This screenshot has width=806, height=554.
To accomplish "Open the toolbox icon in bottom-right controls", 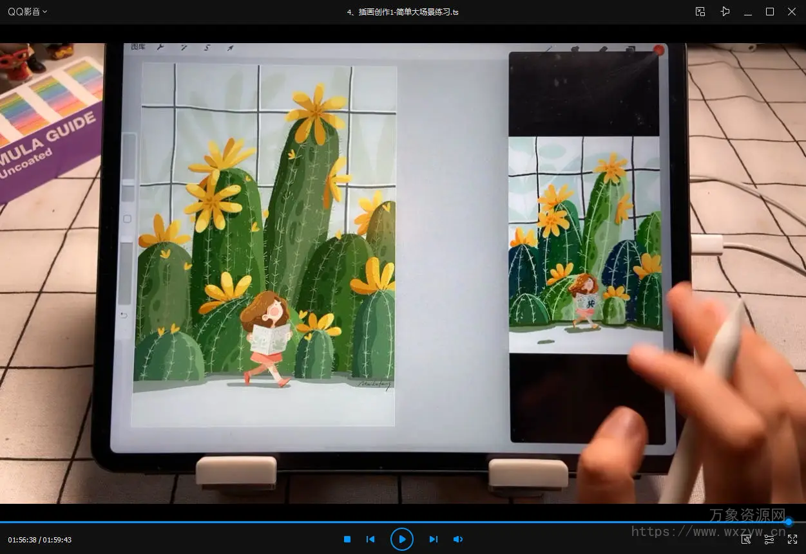I will pos(746,539).
